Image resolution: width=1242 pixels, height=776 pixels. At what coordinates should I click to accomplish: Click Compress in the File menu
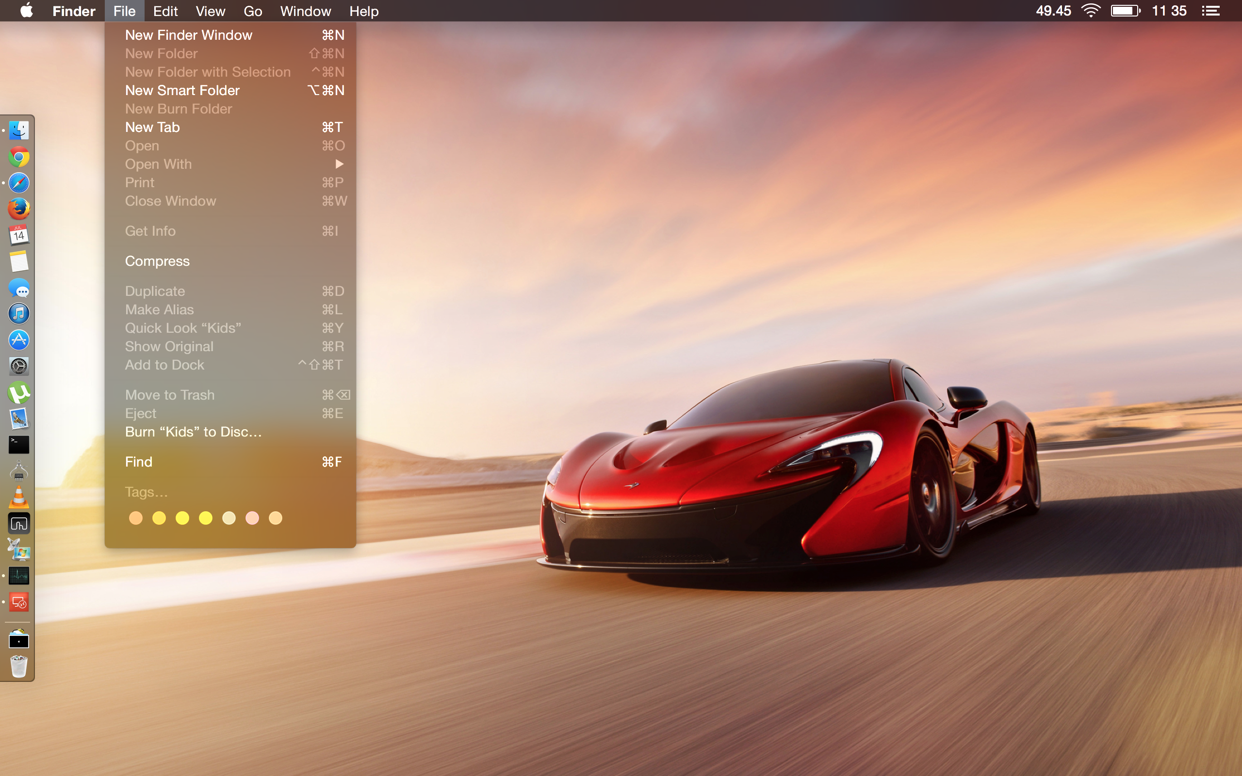(157, 261)
